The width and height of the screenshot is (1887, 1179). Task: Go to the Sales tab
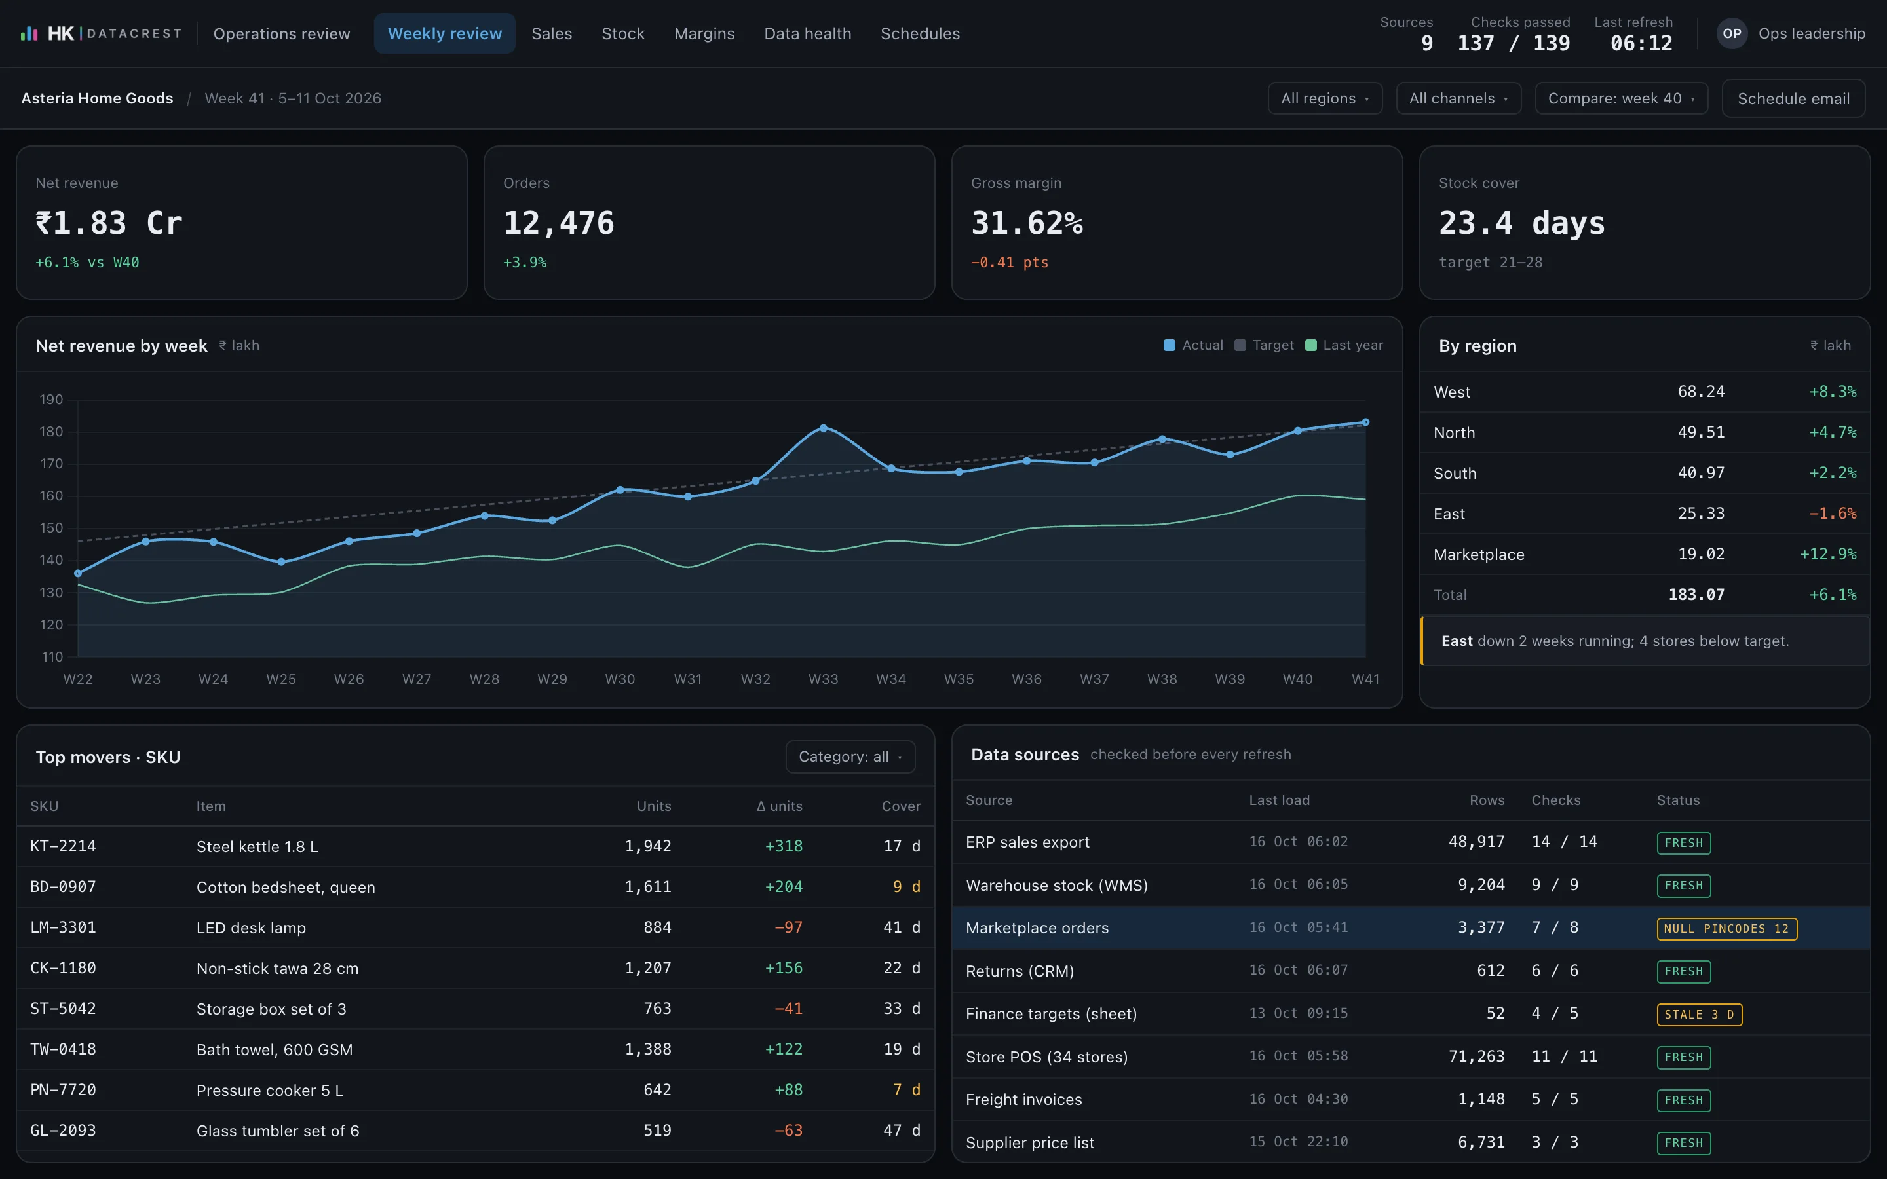click(x=551, y=33)
